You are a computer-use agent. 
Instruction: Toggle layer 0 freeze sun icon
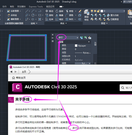click(95, 11)
